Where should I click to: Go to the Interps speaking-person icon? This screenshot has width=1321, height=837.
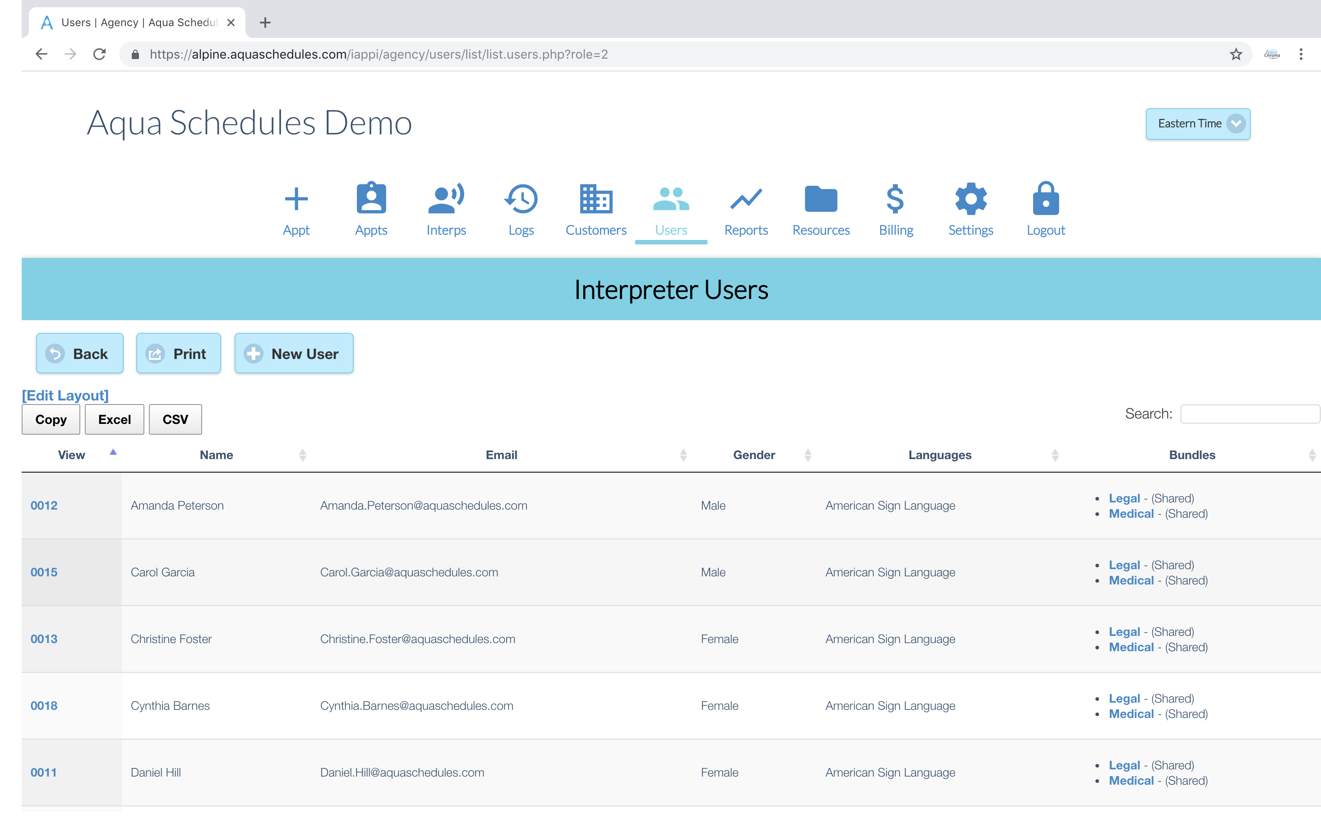pos(446,198)
